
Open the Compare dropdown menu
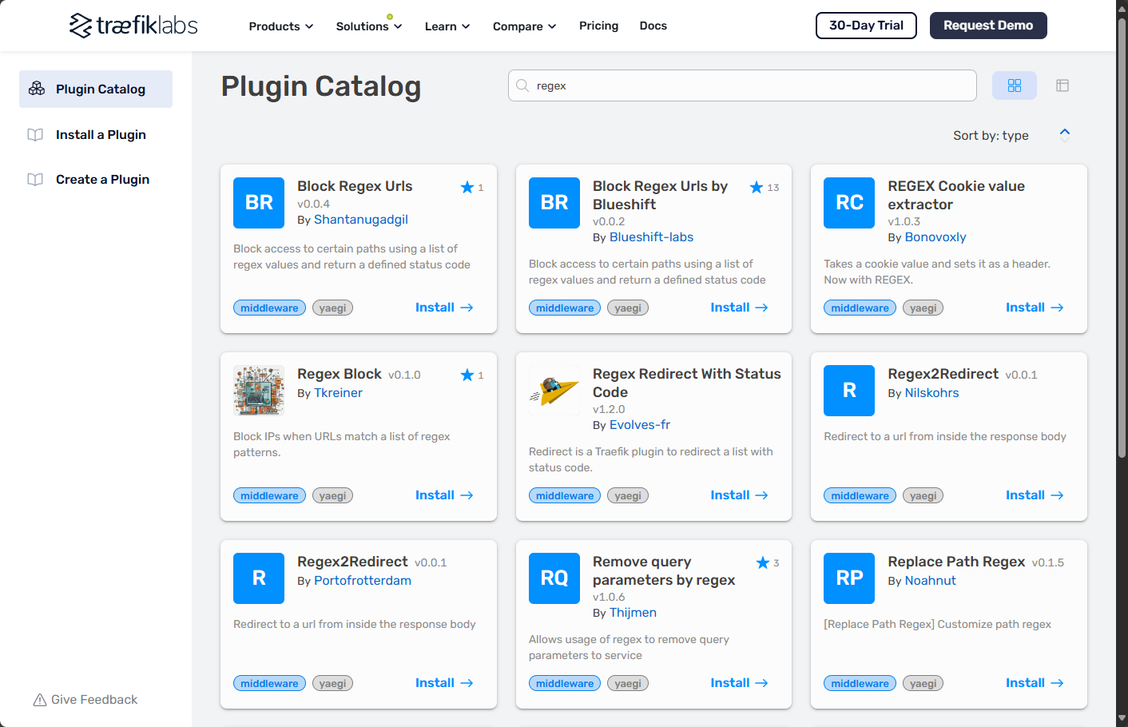[524, 26]
